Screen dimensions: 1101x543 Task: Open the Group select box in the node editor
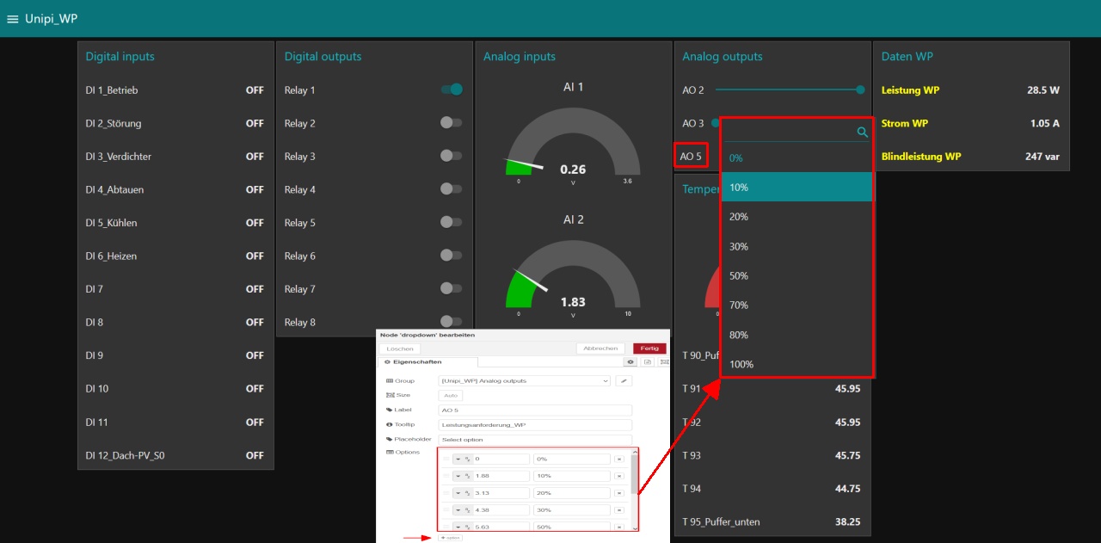pyautogui.click(x=525, y=381)
